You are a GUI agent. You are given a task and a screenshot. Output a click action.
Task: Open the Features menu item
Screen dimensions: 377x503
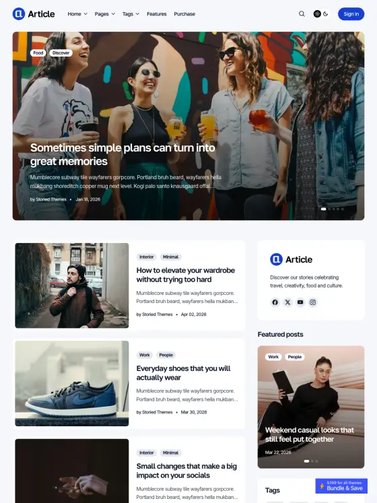(x=157, y=14)
